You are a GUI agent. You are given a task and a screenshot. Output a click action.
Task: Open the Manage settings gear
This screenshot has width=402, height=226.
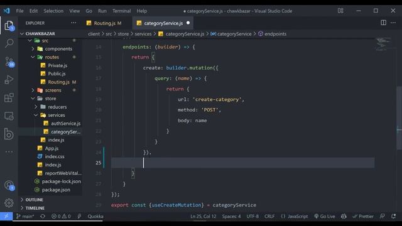(9, 203)
